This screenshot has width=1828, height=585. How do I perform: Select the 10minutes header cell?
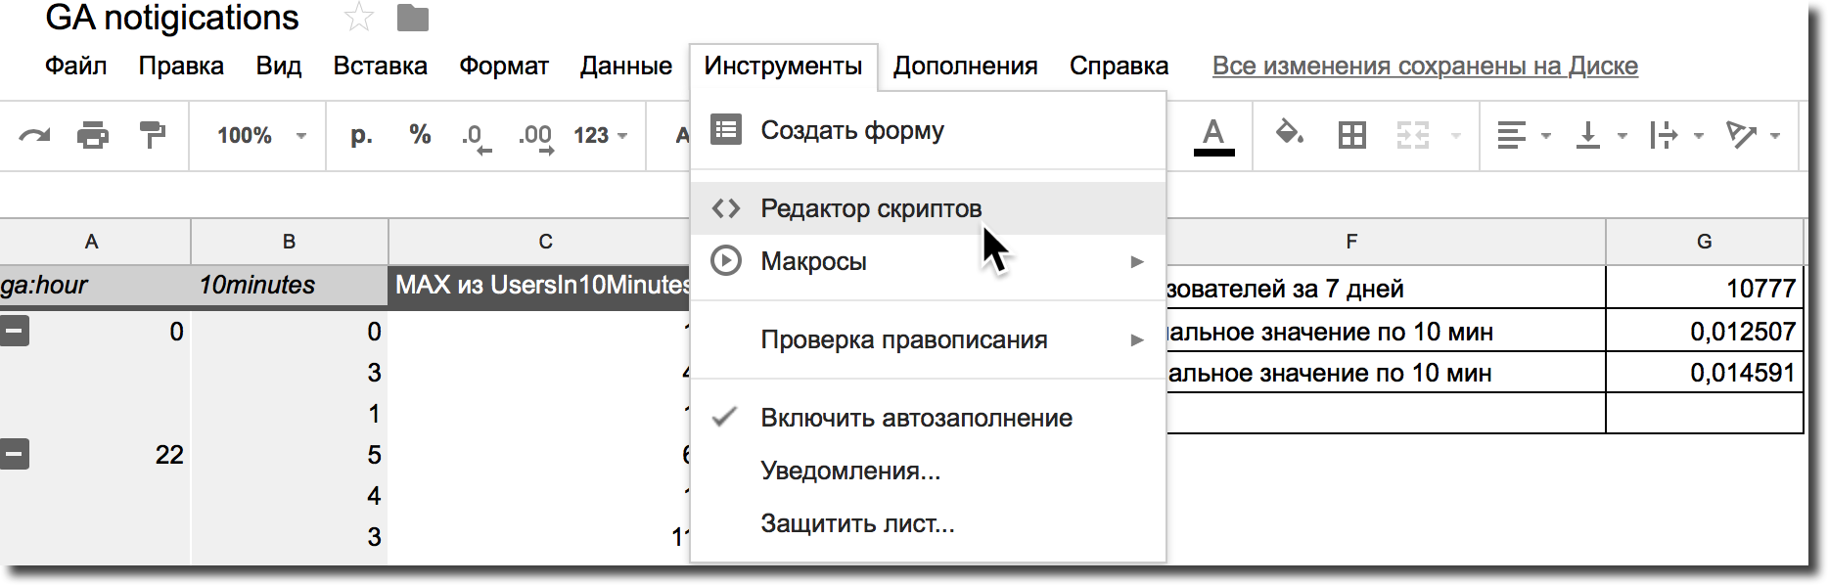click(x=290, y=286)
